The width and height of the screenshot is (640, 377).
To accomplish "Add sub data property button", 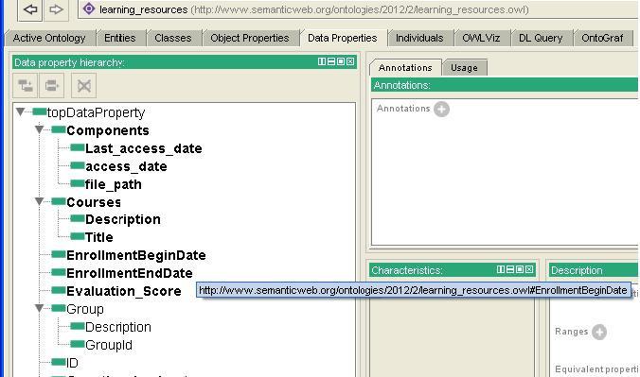I will coord(26,86).
